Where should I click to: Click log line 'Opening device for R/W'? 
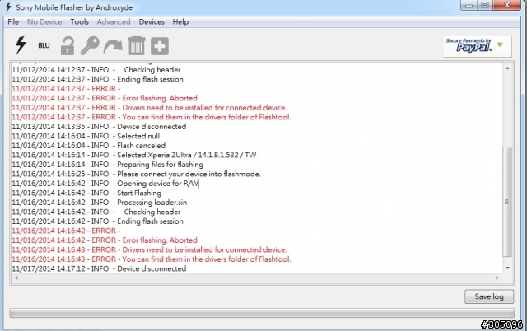click(105, 184)
